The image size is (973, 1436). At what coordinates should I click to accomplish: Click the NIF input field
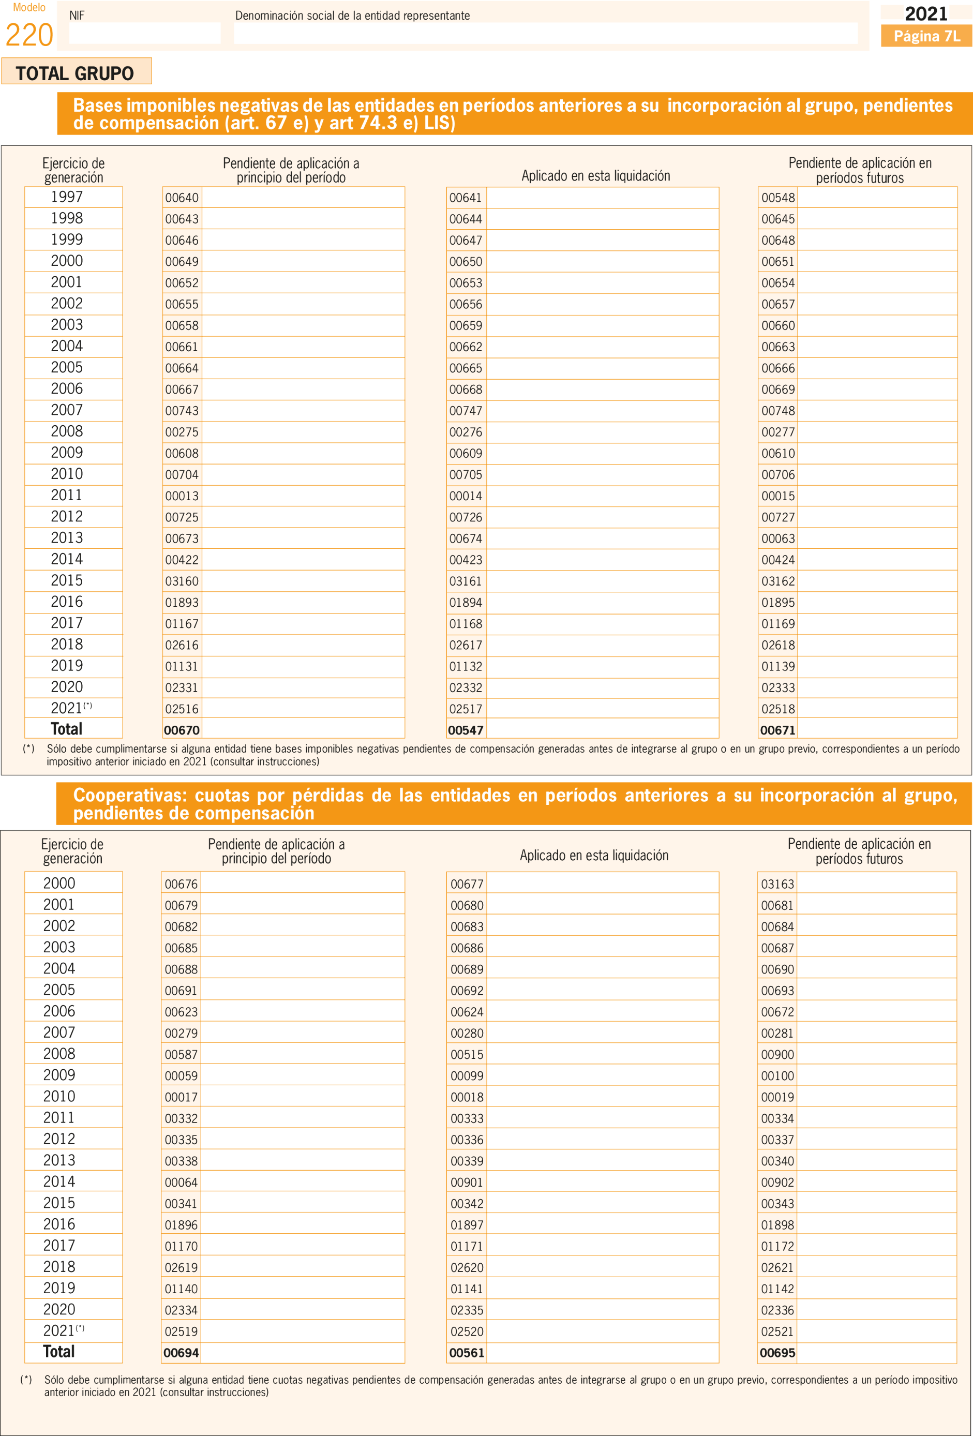pos(144,34)
